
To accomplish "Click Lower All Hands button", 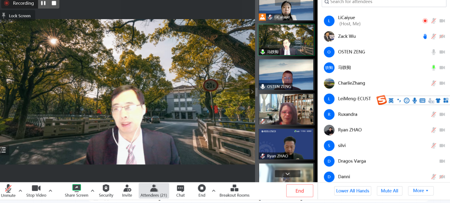I will (x=352, y=191).
